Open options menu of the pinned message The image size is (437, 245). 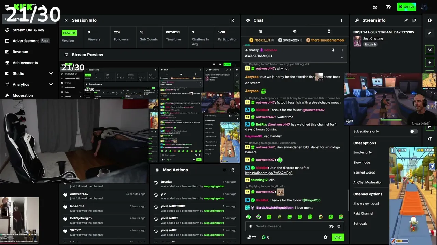click(342, 50)
